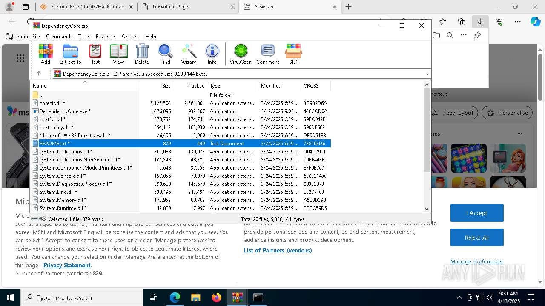Screen dimensions: 545x306
Task: Click the Personalise button
Action: 507,113
